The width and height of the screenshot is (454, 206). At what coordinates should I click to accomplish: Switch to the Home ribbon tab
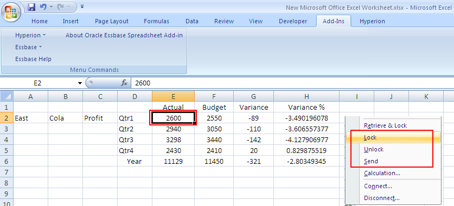click(40, 21)
